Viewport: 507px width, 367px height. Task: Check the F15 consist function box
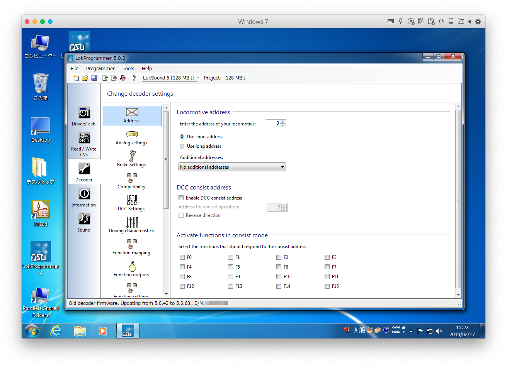327,286
